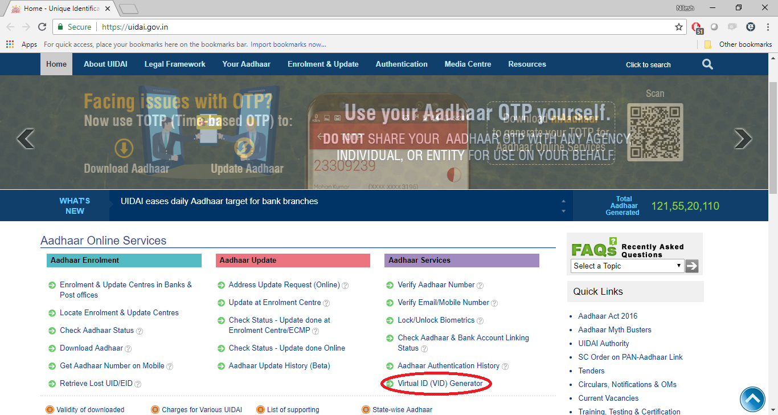Click the back-to-top round arrow button
Viewport: 778px width, 415px height.
coord(752,398)
